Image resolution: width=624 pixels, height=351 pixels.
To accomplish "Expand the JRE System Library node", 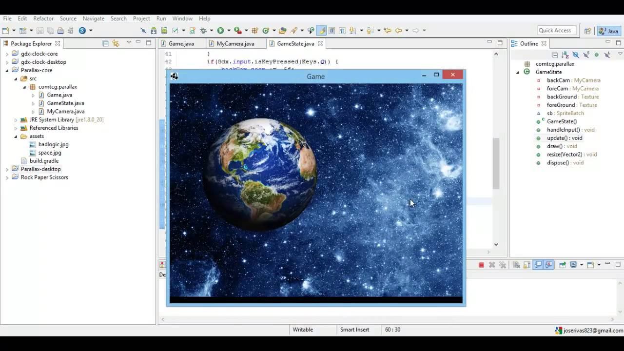I will (16, 119).
